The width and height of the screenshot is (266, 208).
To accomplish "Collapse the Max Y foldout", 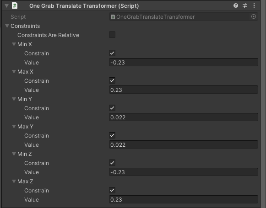I will point(14,127).
